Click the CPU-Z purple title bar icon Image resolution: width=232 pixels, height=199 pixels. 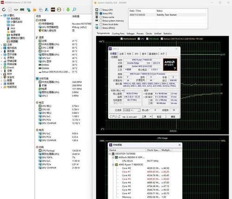pos(110,49)
